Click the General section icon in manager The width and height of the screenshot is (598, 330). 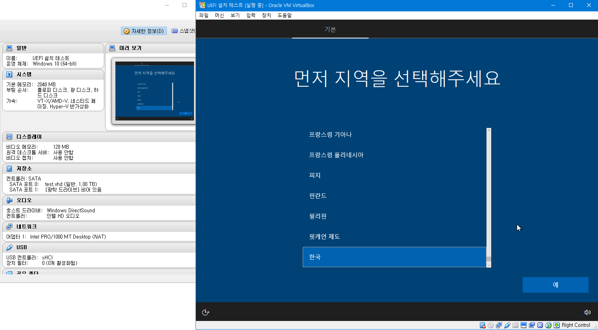pyautogui.click(x=9, y=48)
